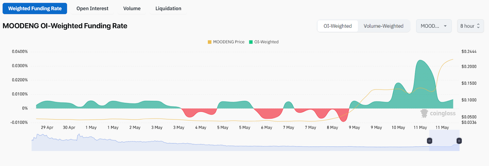
Task: Click the 0.0400% y-axis label
Action: coord(20,52)
